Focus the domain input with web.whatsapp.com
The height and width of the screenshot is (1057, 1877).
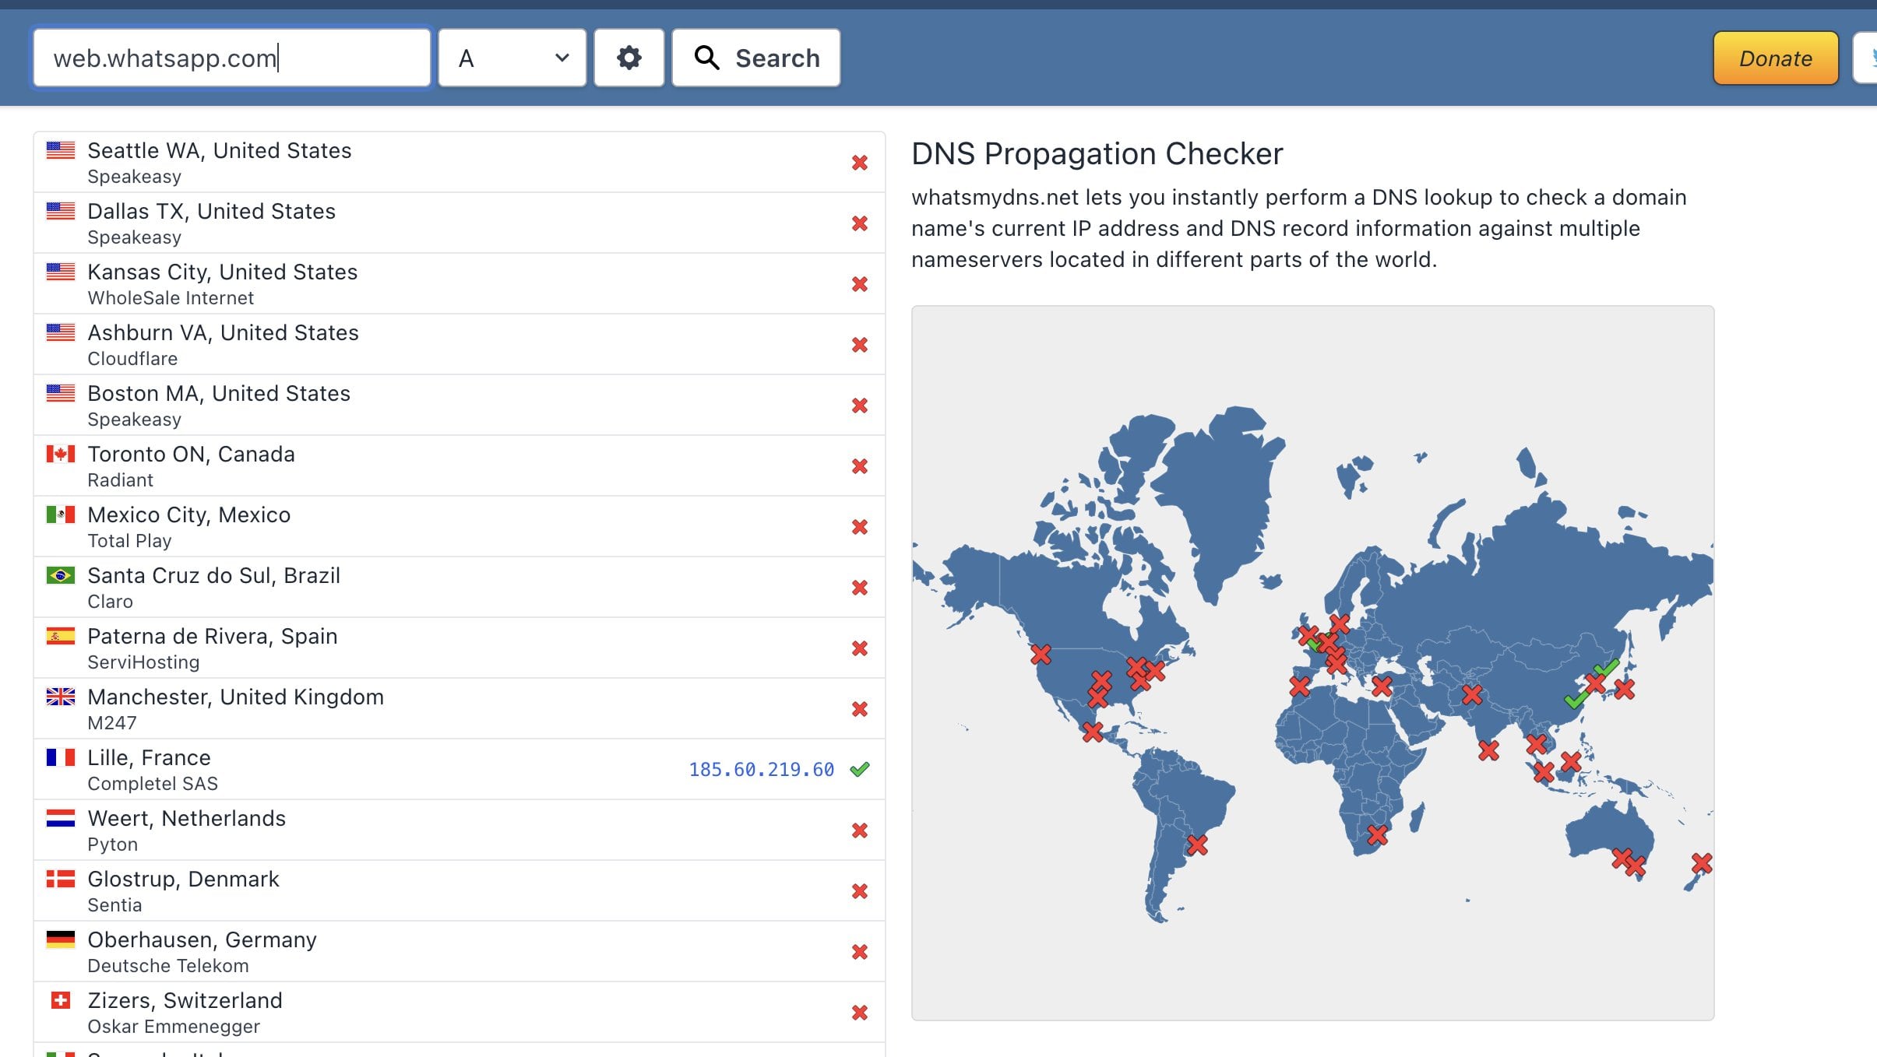point(231,58)
